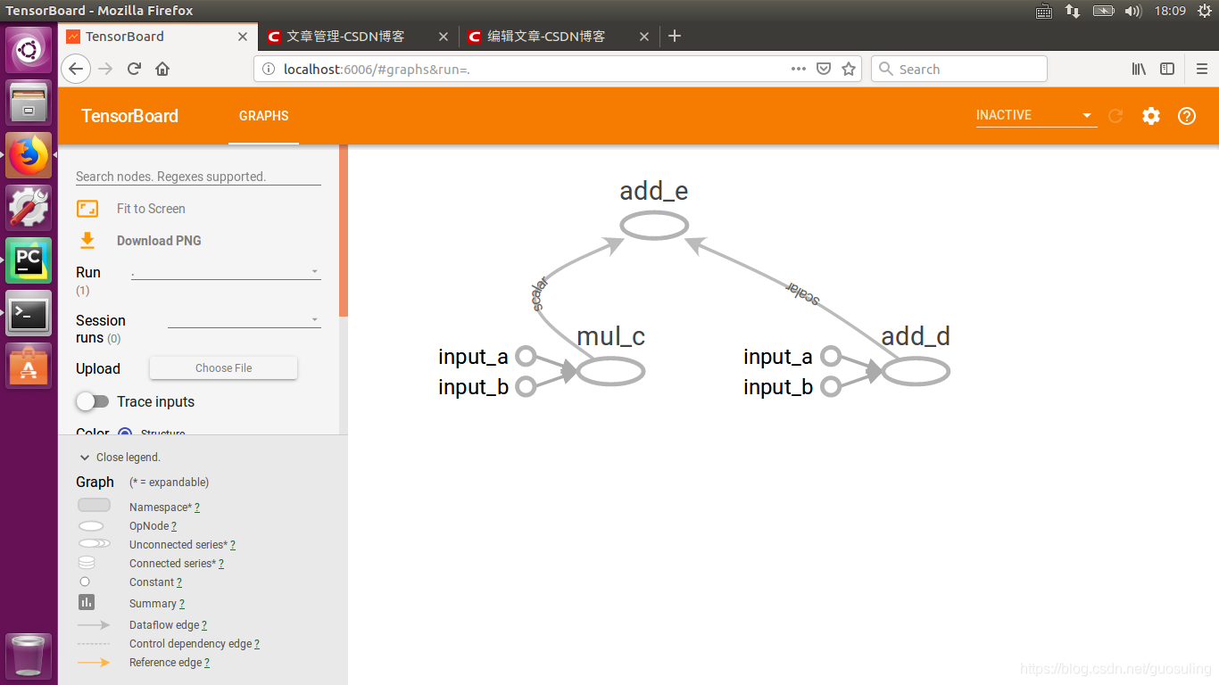Image resolution: width=1219 pixels, height=685 pixels.
Task: Close the TensorBoard tab
Action: 243,37
